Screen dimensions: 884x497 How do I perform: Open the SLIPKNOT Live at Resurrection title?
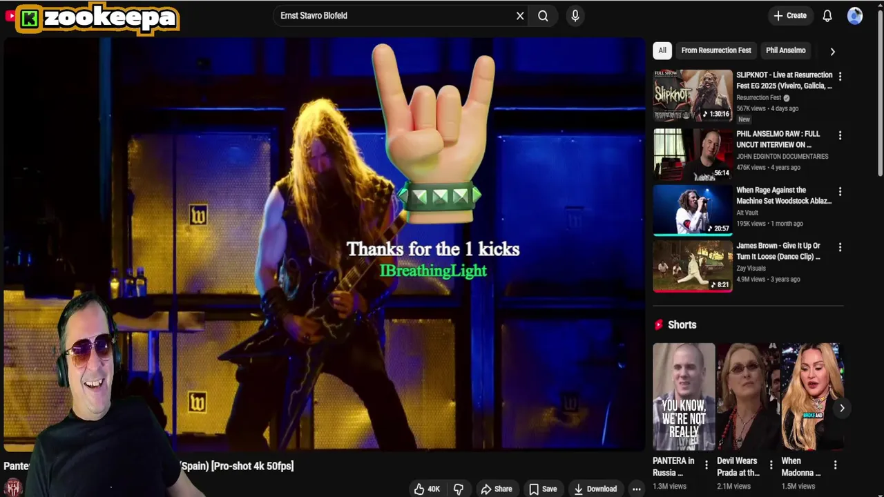click(x=784, y=80)
